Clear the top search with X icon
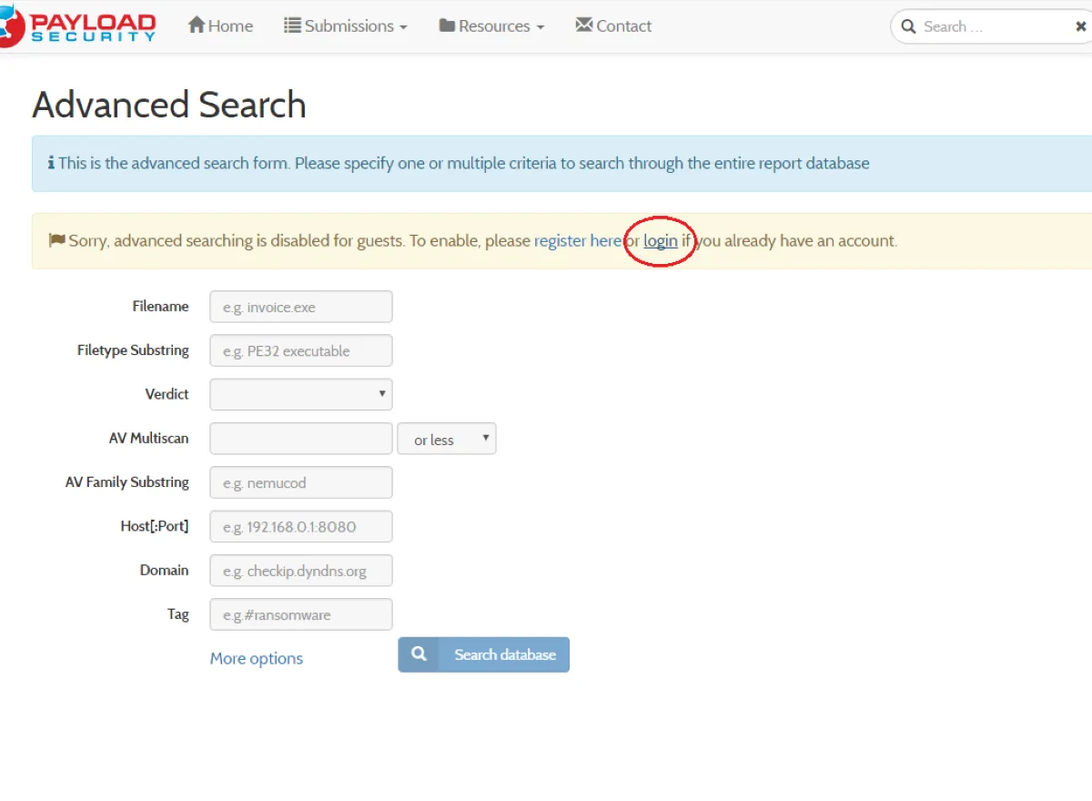 click(x=1081, y=27)
